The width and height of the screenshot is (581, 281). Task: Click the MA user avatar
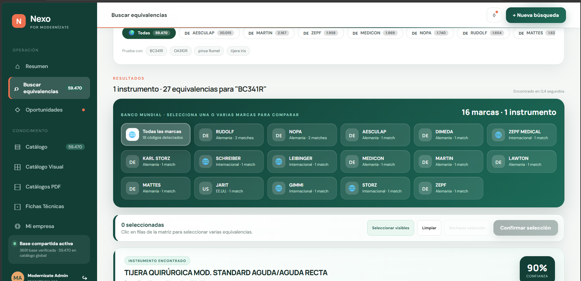tap(18, 277)
